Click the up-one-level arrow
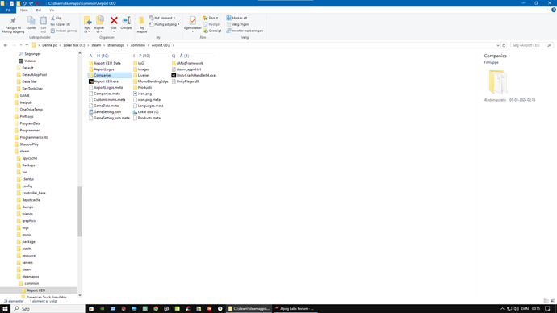This screenshot has width=557, height=313. click(x=27, y=45)
